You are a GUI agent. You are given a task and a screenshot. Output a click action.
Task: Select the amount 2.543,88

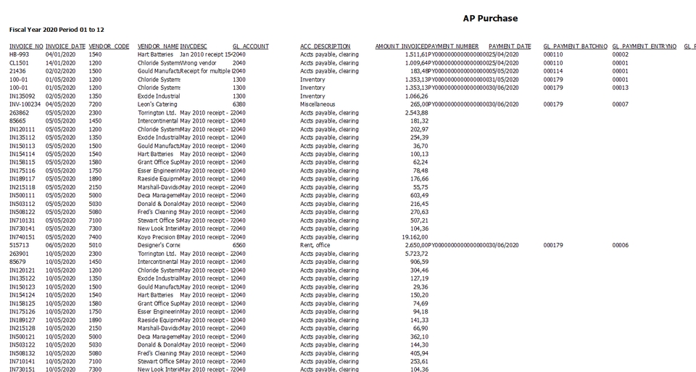point(417,112)
